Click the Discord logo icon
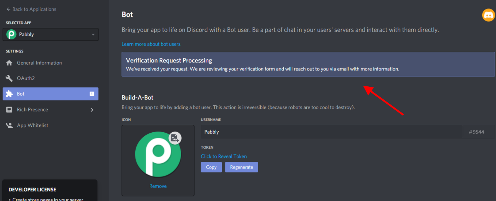The image size is (496, 201). tap(489, 15)
